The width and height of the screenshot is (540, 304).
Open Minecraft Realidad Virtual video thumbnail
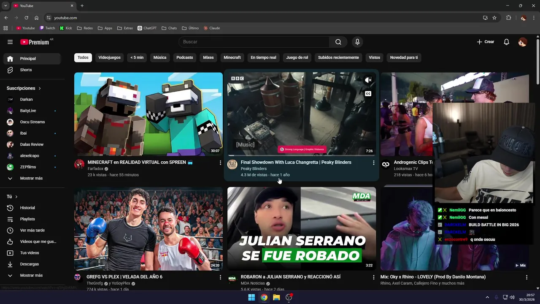[148, 114]
